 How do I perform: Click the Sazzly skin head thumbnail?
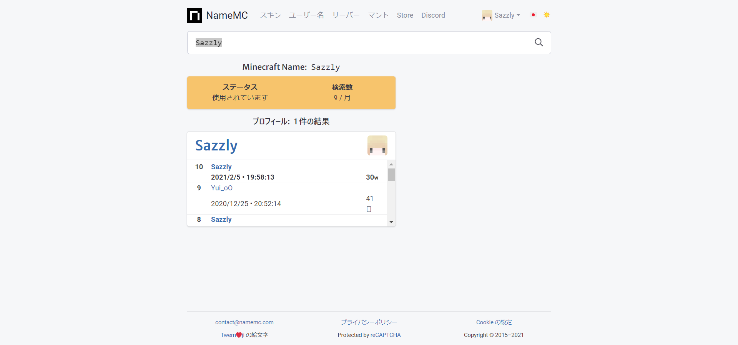pyautogui.click(x=377, y=145)
